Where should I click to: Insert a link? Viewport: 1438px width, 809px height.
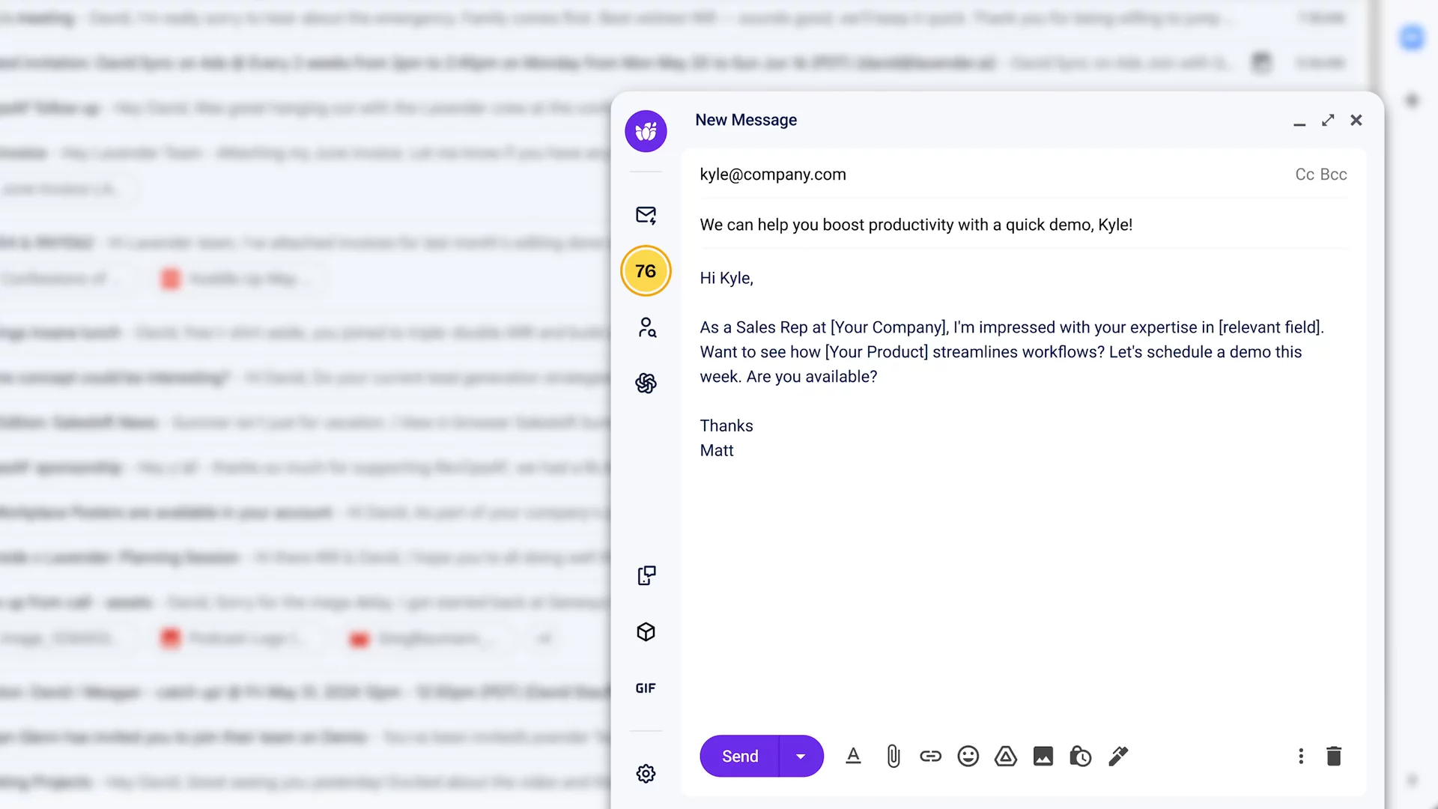point(930,757)
